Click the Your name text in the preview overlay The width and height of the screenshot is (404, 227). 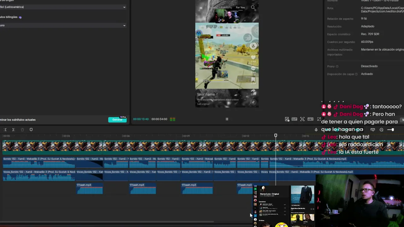pos(206,94)
